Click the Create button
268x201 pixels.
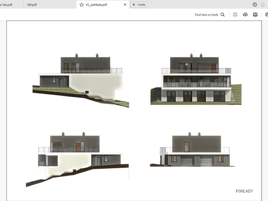click(x=139, y=5)
